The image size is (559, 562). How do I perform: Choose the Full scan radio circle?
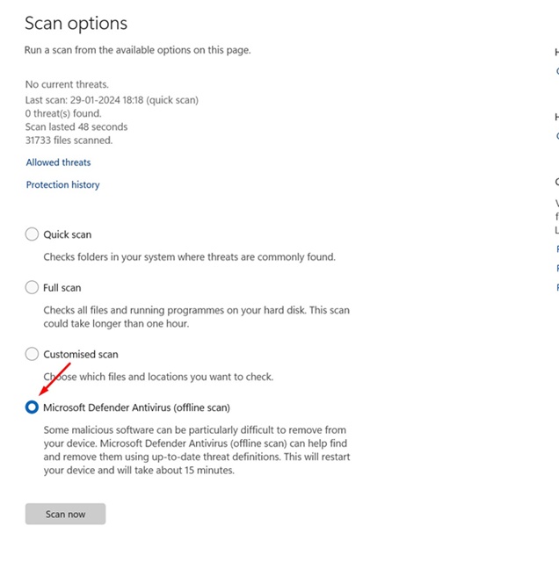point(33,287)
